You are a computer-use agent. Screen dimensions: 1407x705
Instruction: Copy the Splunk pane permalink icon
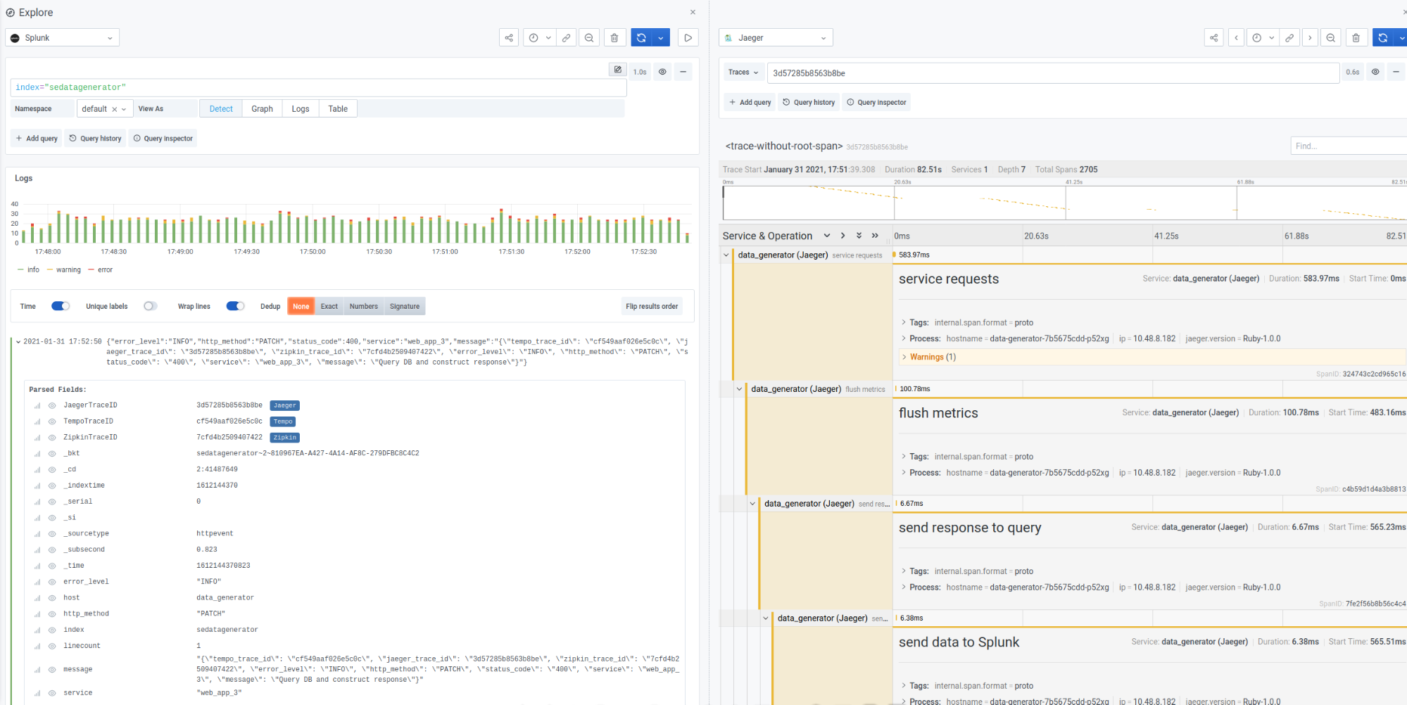tap(567, 37)
